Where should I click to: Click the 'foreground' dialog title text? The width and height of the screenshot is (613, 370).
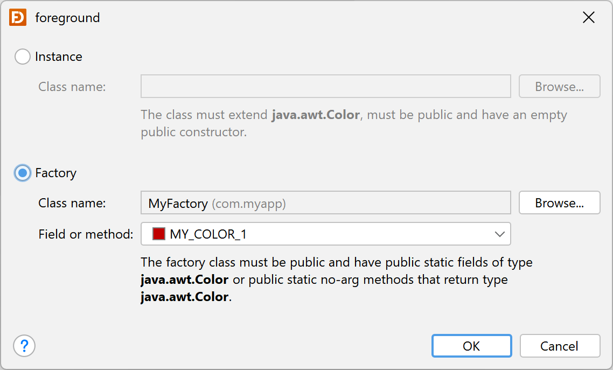(x=68, y=18)
